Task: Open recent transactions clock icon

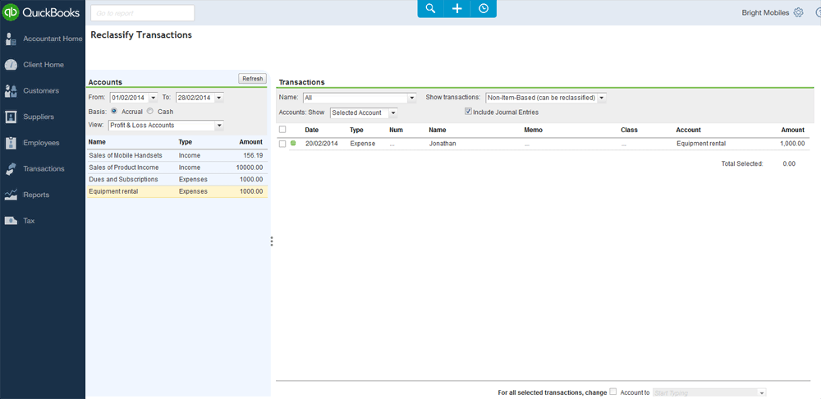Action: coord(484,8)
